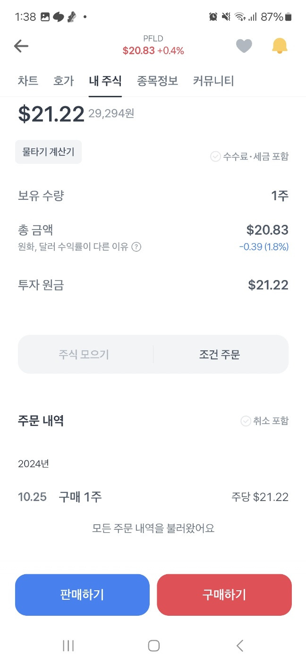Tap the Android home button
The height and width of the screenshot is (663, 306).
[x=153, y=646]
